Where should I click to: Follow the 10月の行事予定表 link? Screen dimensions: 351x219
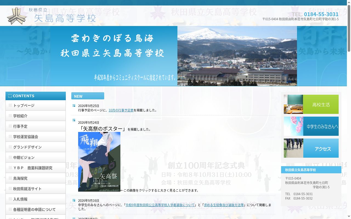pyautogui.click(x=121, y=110)
